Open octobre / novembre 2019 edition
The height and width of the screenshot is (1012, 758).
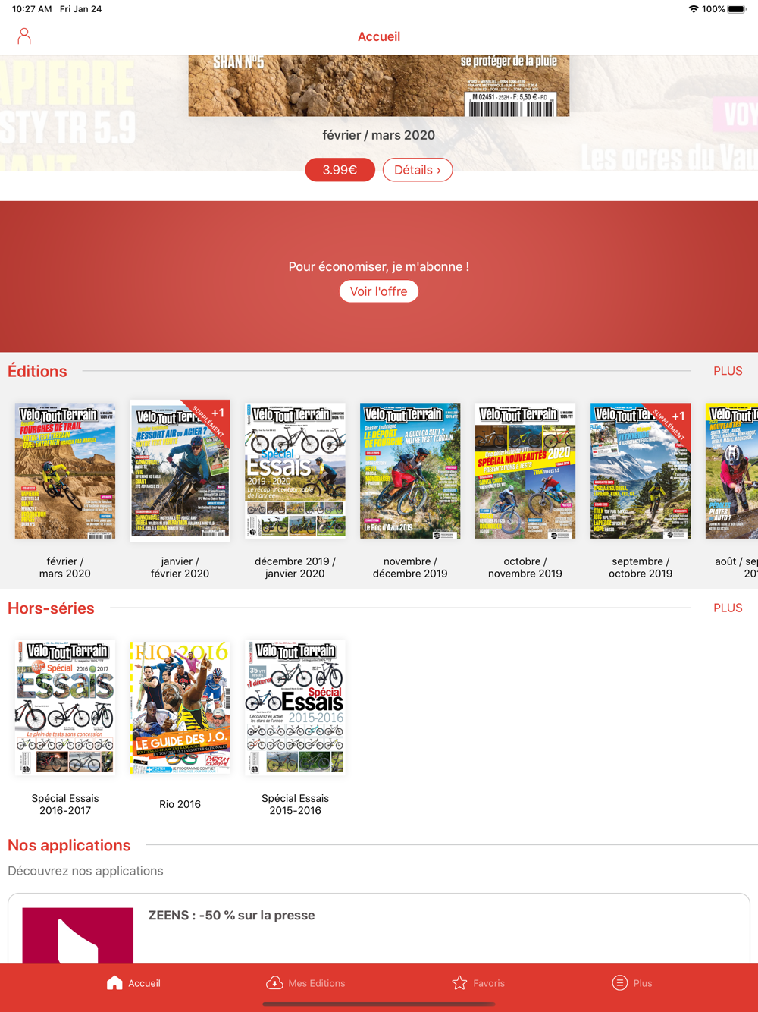click(525, 470)
